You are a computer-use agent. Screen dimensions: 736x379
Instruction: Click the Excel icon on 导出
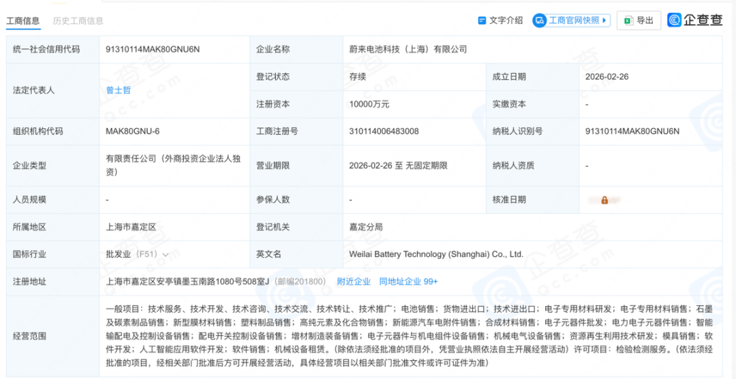click(x=628, y=20)
